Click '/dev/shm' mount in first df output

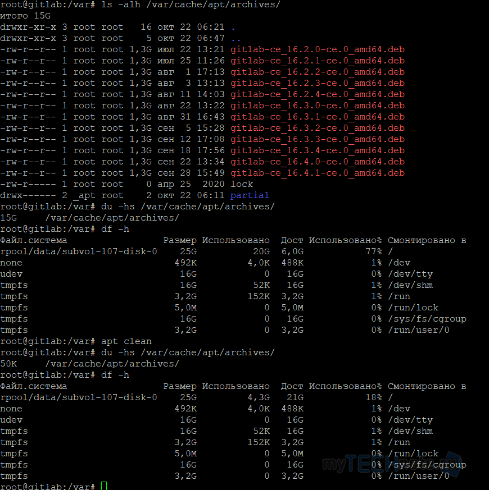[410, 285]
